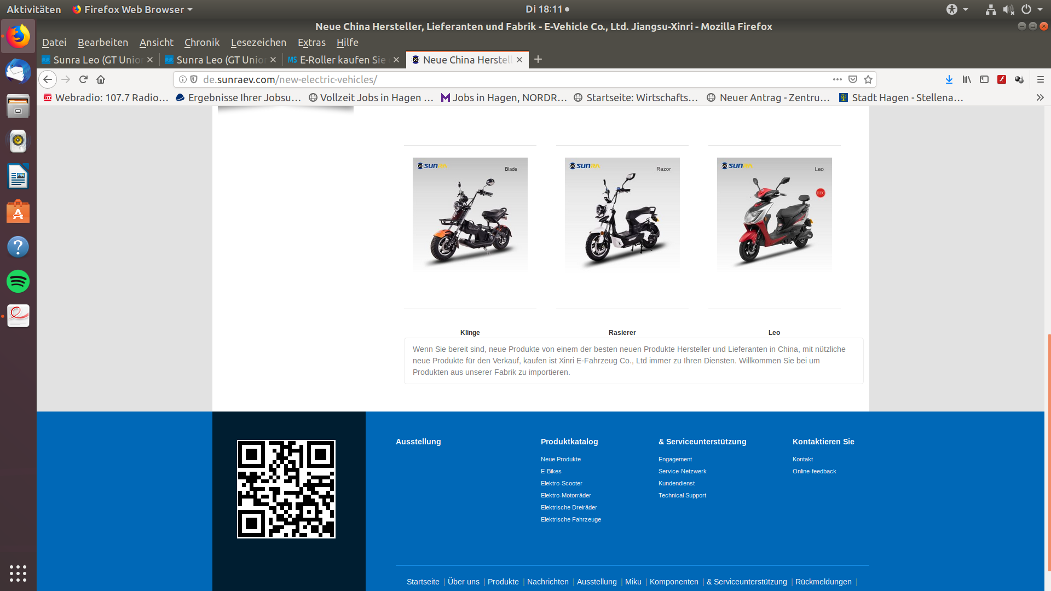Toggle the sidebar view icon

[x=984, y=79]
